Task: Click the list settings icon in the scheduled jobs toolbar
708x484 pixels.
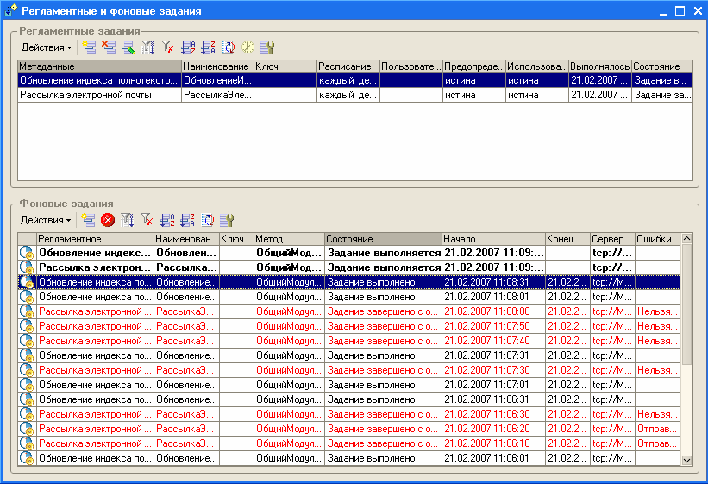Action: 267,47
